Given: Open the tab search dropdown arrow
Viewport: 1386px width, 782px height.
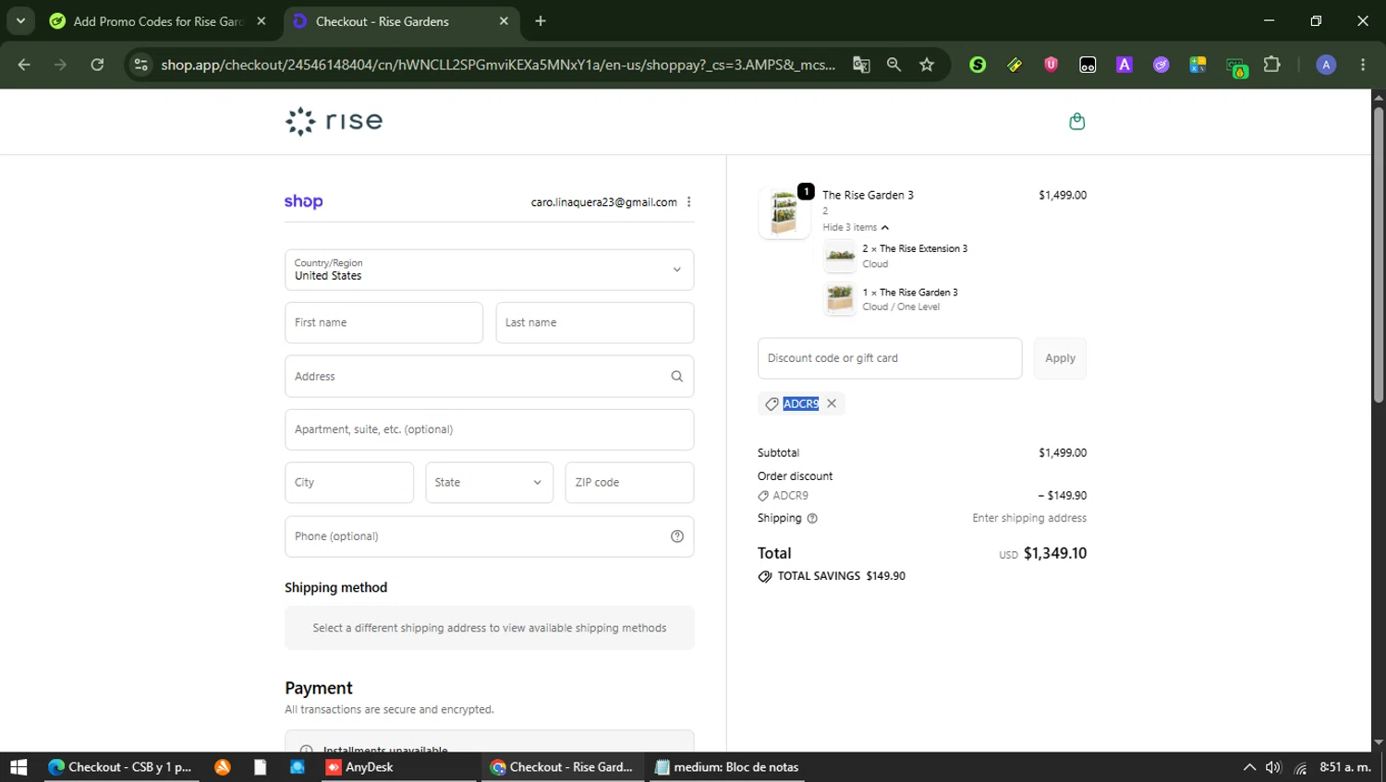Looking at the screenshot, I should [20, 21].
